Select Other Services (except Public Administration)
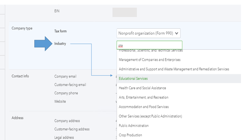Image resolution: width=248 pixels, height=140 pixels. click(x=150, y=116)
